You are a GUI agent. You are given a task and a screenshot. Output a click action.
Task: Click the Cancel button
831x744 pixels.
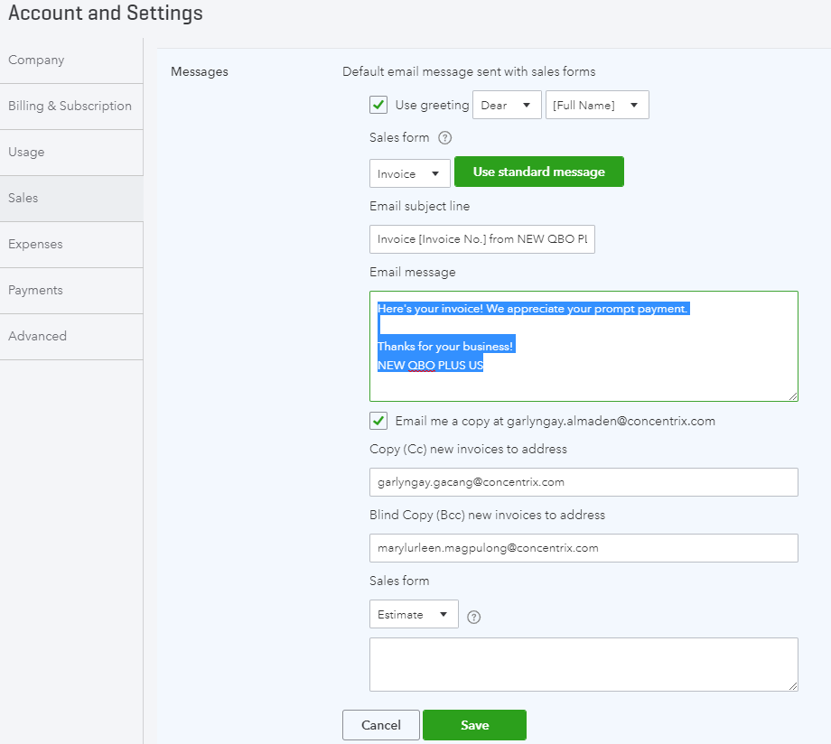pos(380,725)
